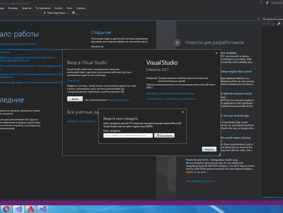Click the Закрыть button
The height and width of the screenshot is (213, 283).
(x=209, y=149)
